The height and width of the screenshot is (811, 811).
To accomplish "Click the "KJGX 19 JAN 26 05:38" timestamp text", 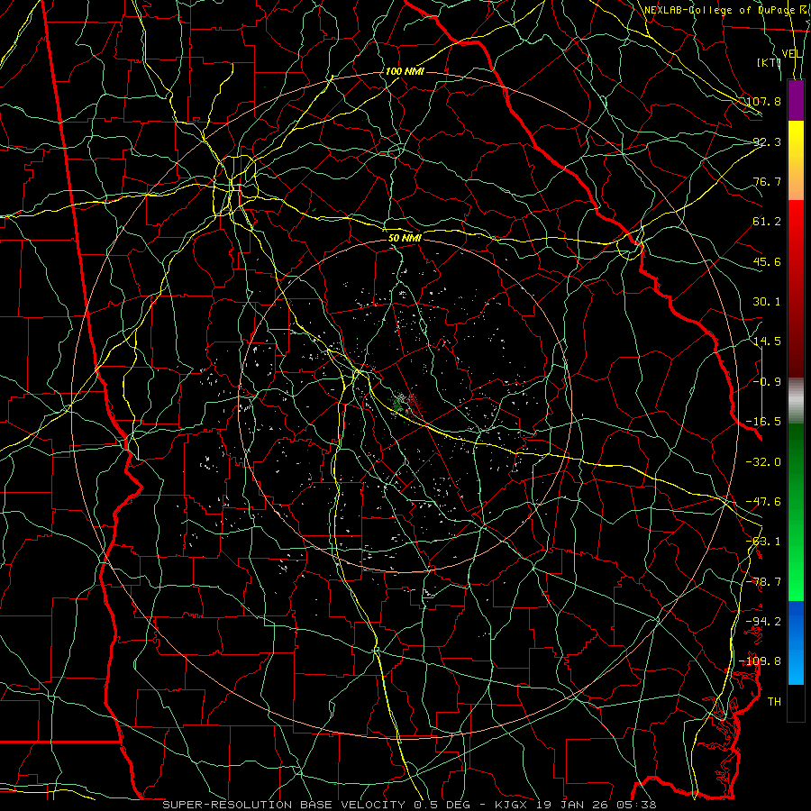I will tap(575, 805).
